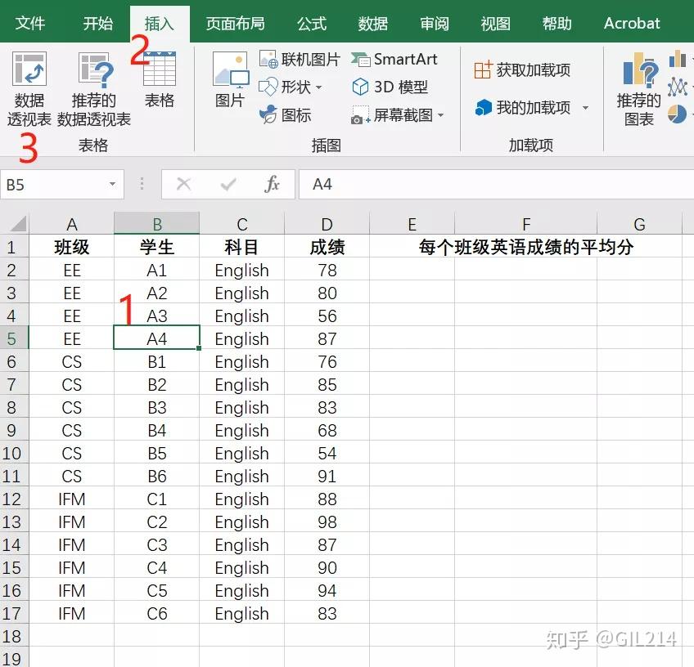Viewport: 694px width, 667px height.
Task: Open 推荐的图表 recommended charts
Action: click(x=638, y=89)
